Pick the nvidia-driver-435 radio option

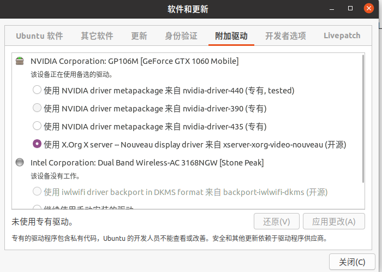(x=37, y=126)
